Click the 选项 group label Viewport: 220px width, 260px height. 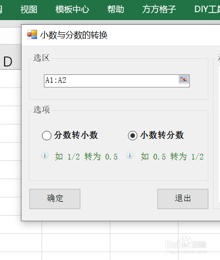[42, 109]
